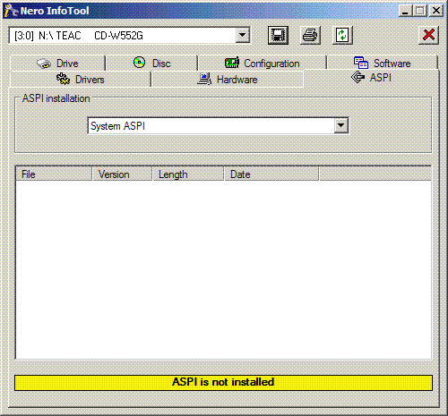Click the Length column header

(188, 174)
